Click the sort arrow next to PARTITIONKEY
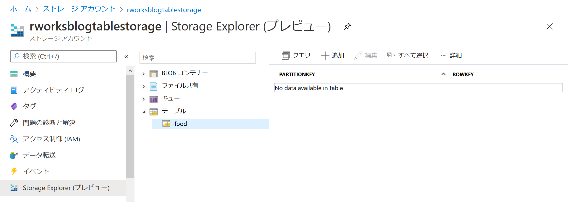 click(443, 74)
